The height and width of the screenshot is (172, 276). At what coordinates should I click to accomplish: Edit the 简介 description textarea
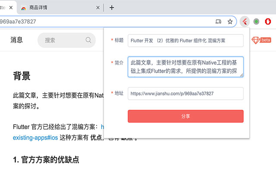point(185,67)
